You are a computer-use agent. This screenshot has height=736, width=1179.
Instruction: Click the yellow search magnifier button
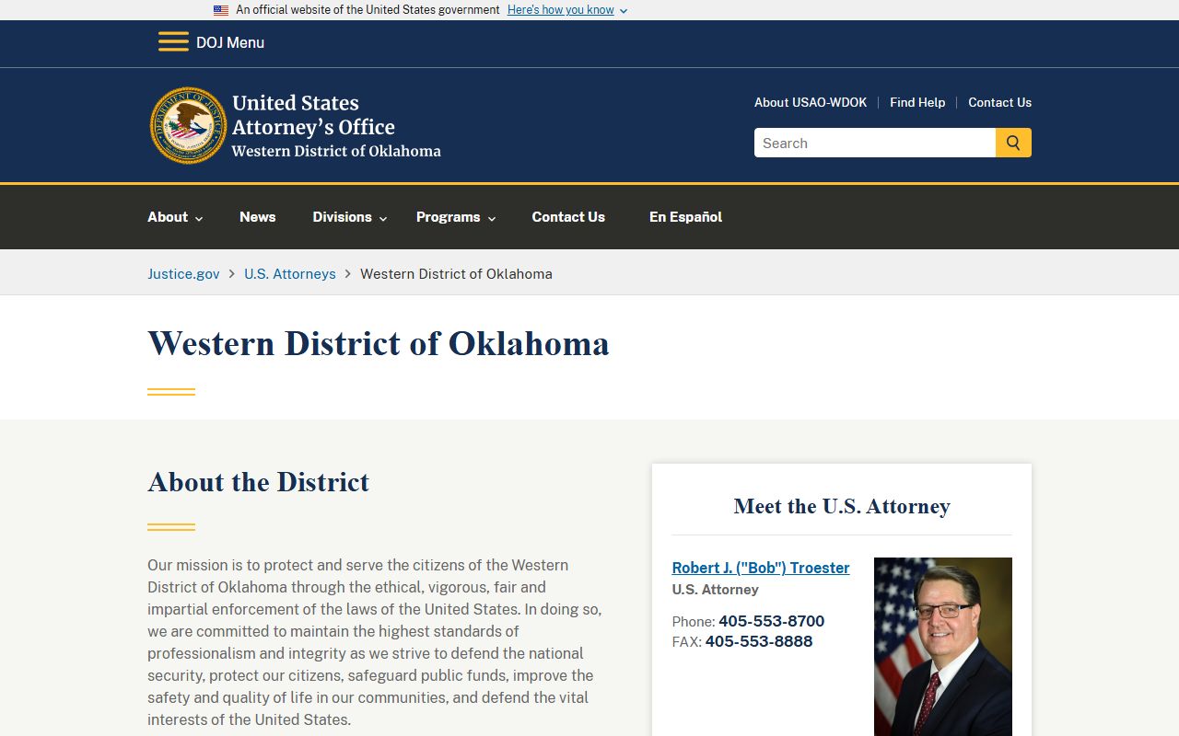[x=1013, y=143]
